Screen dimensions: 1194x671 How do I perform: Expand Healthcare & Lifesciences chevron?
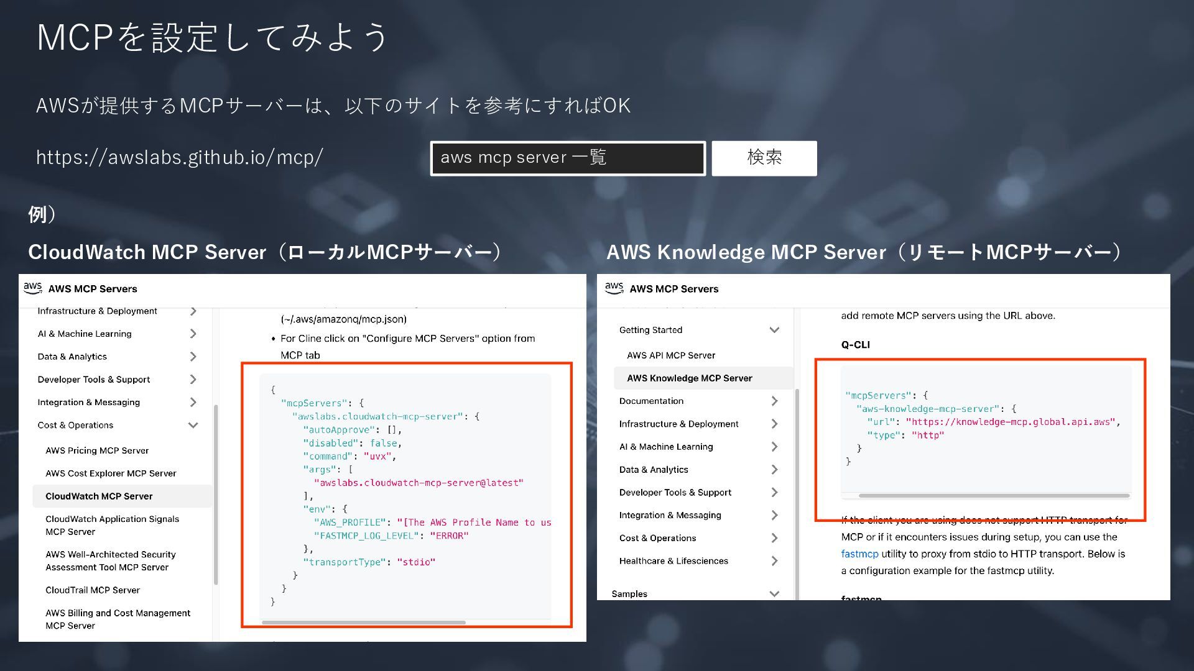coord(774,561)
